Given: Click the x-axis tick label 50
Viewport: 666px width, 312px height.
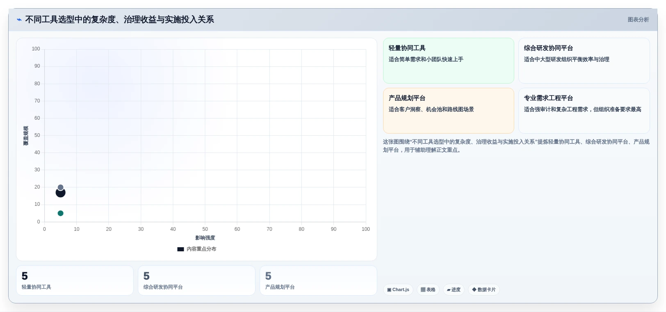Looking at the screenshot, I should pyautogui.click(x=205, y=229).
